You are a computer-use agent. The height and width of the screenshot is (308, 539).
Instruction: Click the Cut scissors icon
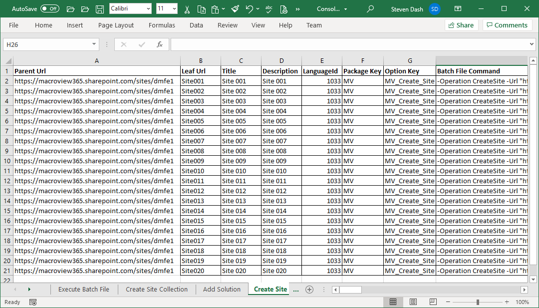(x=187, y=9)
